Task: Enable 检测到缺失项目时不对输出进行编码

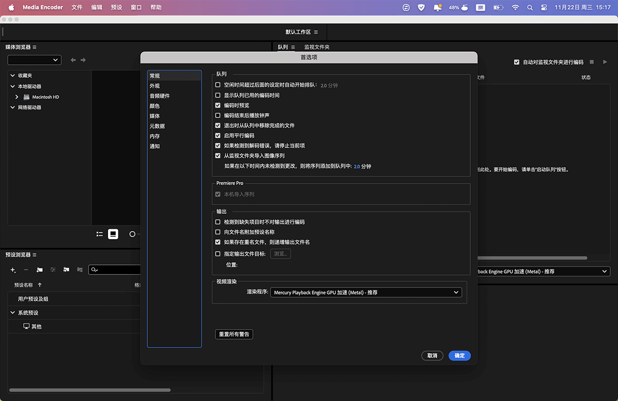Action: pos(218,222)
